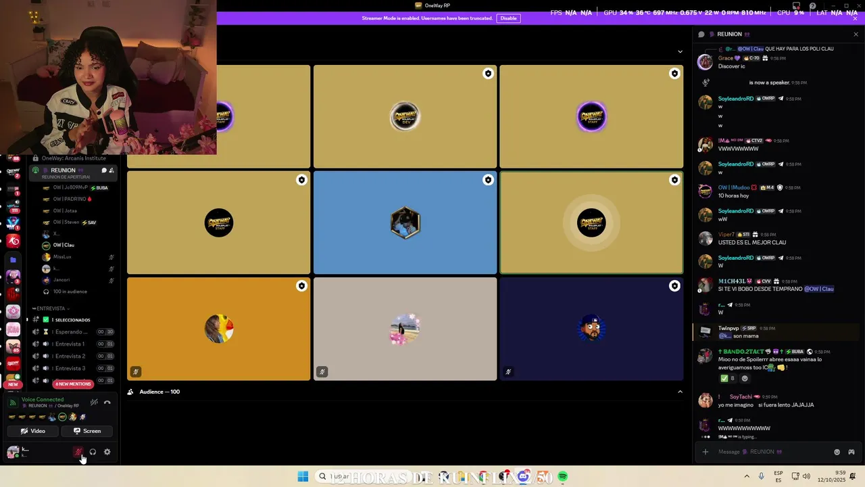Collapse the Audience — 100 section chevron
This screenshot has width=865, height=487.
(680, 392)
